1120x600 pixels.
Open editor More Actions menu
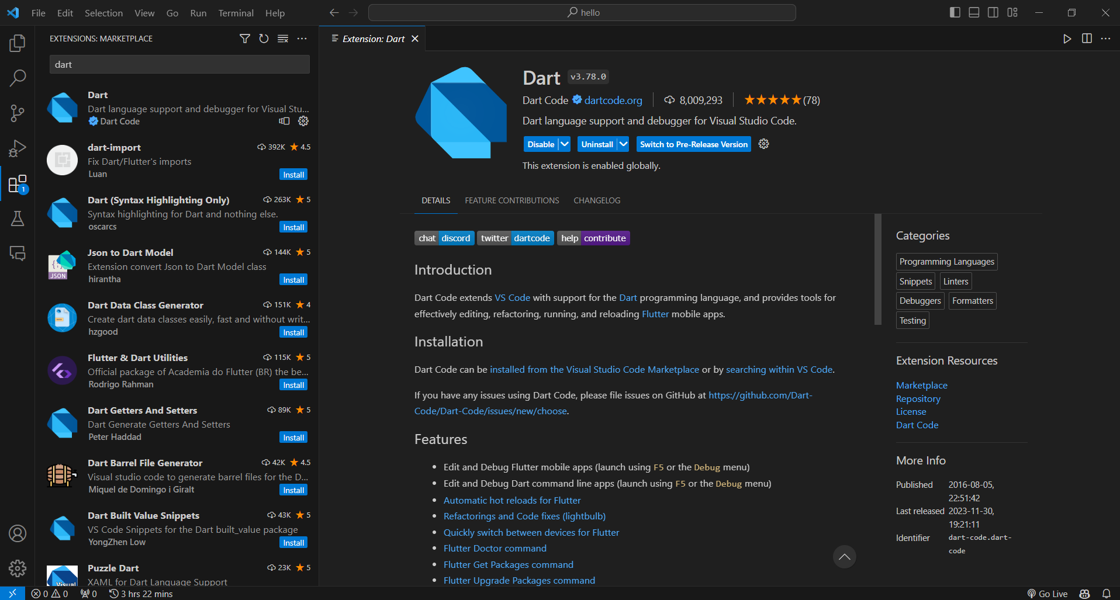pyautogui.click(x=1105, y=39)
